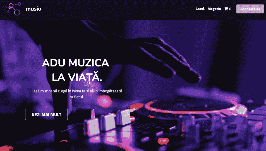Click the paragraph starting with Lasă muzica
This screenshot has width=266, height=151.
(x=77, y=94)
